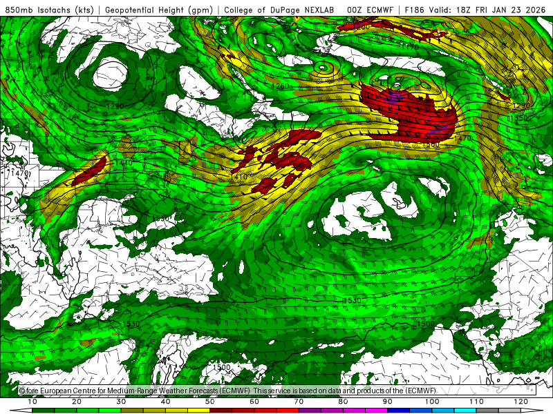
Task: Click the ECMWF copyright notice text
Action: point(227,391)
